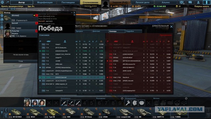Click the third equipment slot round icon
This screenshot has height=119, width=211.
[x=142, y=103]
